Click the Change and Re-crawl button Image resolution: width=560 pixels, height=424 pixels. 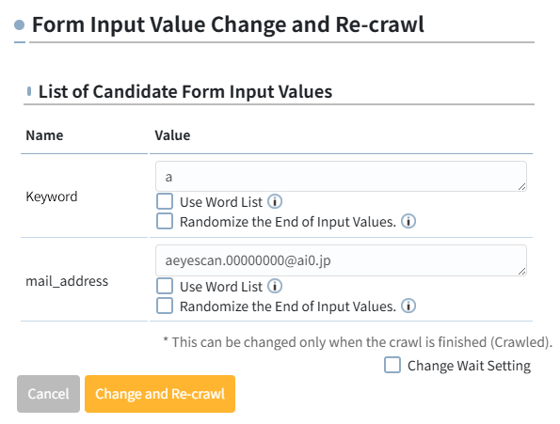[x=160, y=394]
